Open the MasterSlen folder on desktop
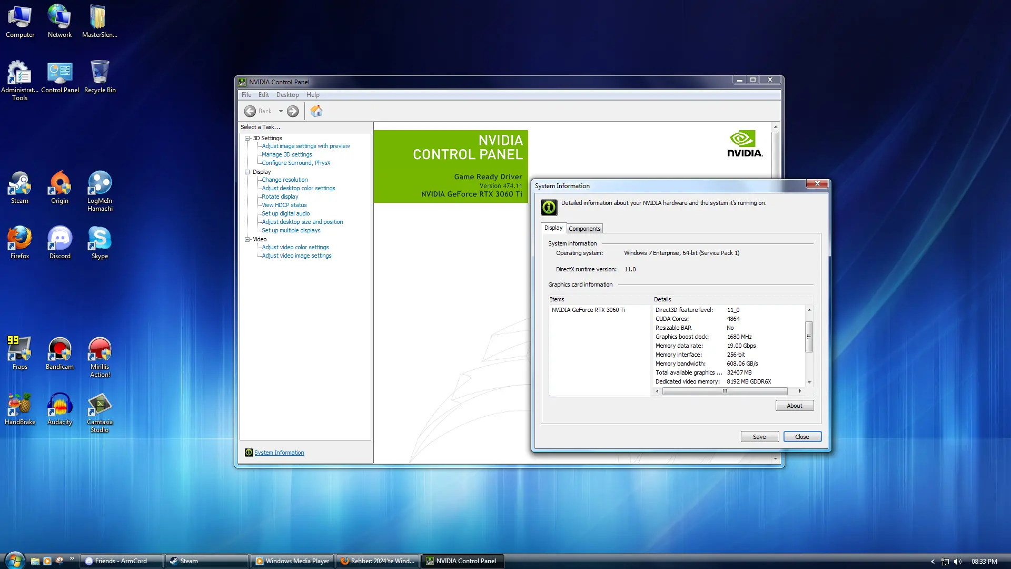This screenshot has height=569, width=1011. [x=100, y=21]
